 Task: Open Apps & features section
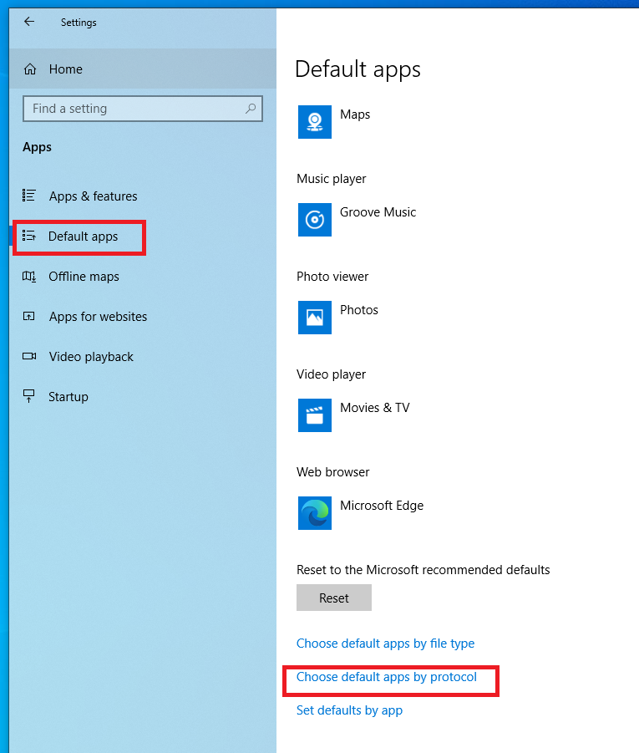93,196
